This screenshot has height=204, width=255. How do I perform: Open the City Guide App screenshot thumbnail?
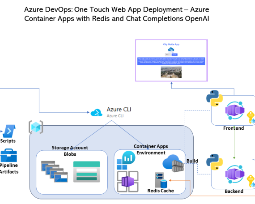click(172, 60)
